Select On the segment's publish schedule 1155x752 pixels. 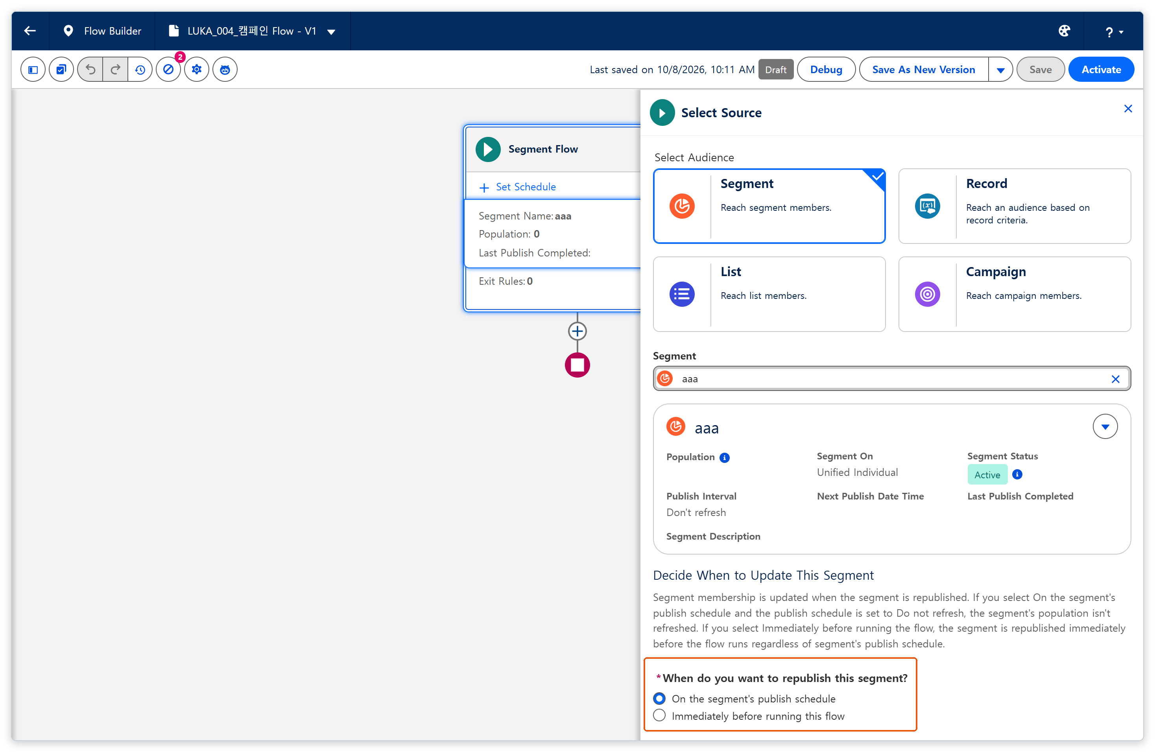[659, 699]
